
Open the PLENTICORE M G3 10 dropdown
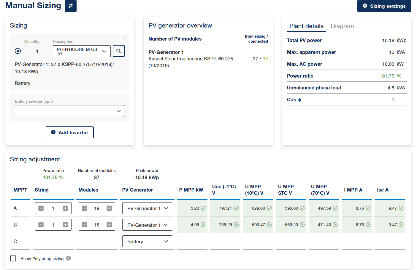(x=82, y=51)
